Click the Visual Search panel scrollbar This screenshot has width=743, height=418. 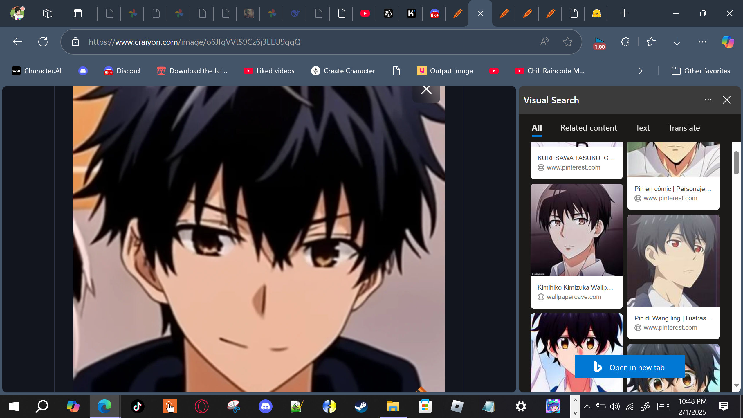point(736,163)
